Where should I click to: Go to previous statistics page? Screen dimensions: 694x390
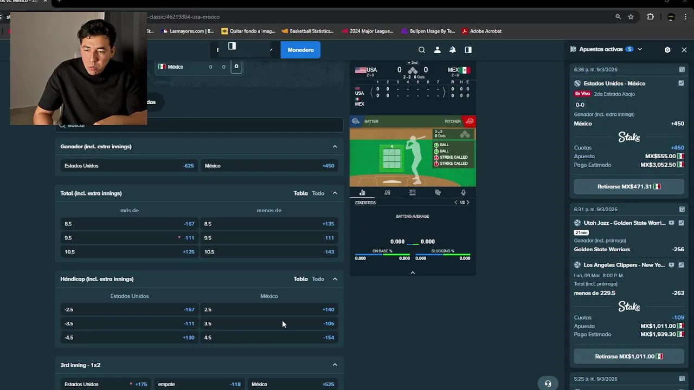point(456,203)
